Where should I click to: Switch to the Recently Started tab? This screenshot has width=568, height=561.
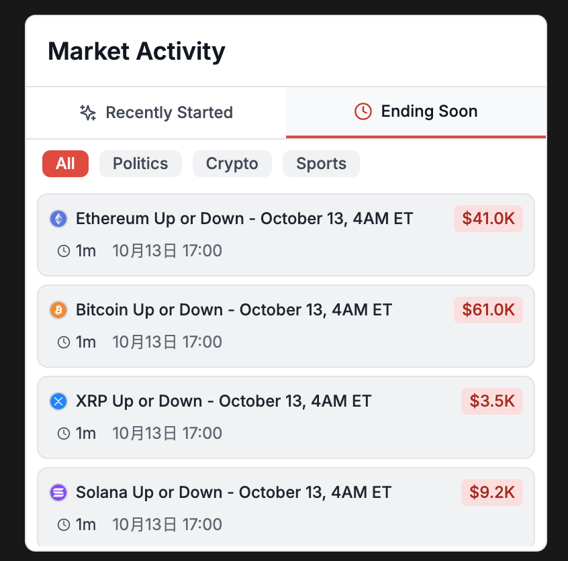click(155, 112)
